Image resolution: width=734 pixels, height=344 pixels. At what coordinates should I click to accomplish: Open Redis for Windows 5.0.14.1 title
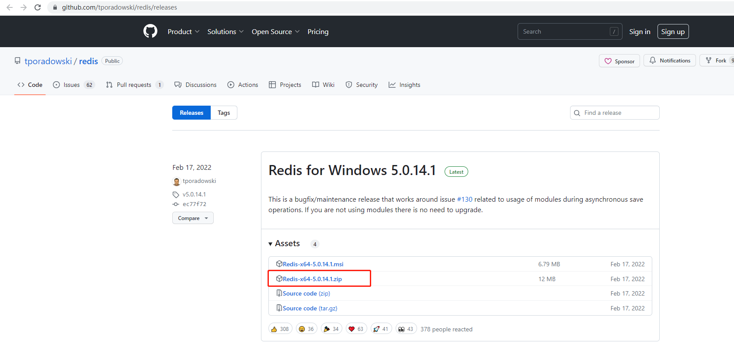pyautogui.click(x=352, y=170)
